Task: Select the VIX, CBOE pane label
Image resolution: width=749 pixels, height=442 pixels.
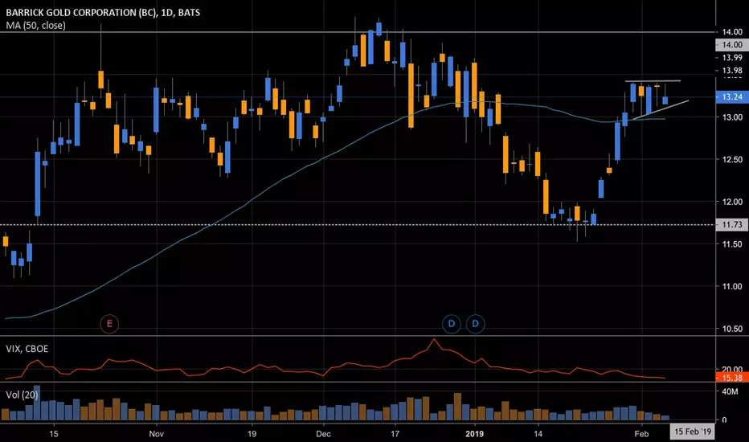Action: point(27,349)
